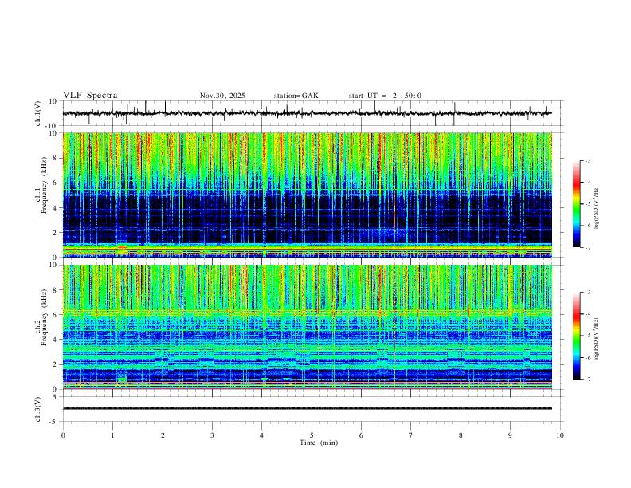Click time axis tick label "6"
Image resolution: width=631 pixels, height=488 pixels.
pyautogui.click(x=362, y=435)
